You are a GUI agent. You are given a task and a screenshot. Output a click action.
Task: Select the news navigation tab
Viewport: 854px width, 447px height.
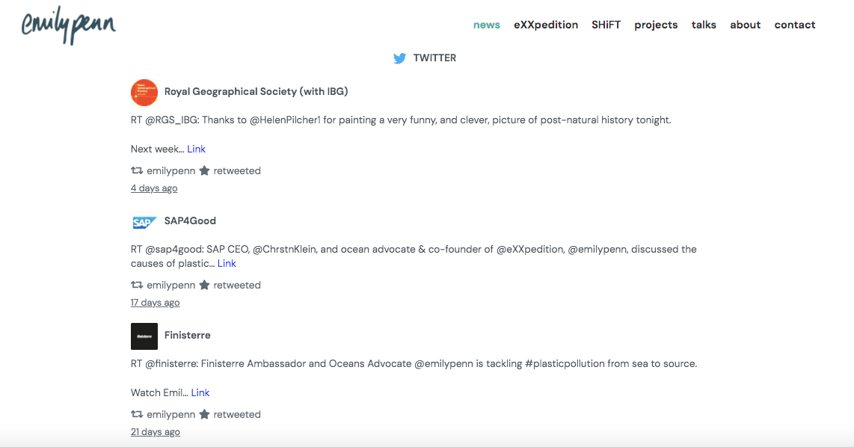[x=486, y=25]
